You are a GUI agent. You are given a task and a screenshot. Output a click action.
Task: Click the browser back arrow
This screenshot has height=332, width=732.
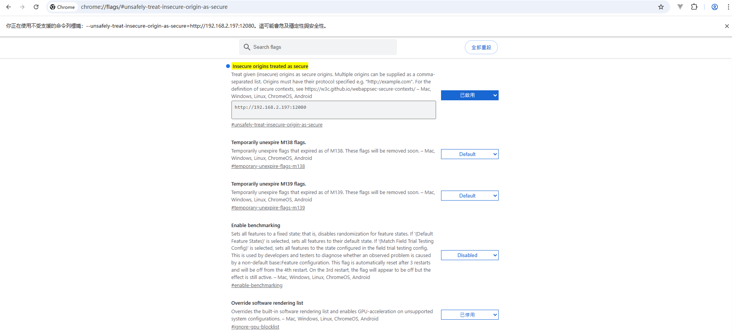click(x=8, y=7)
